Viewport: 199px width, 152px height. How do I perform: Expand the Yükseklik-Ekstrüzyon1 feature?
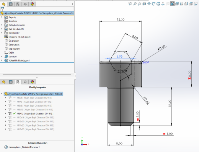(2, 60)
